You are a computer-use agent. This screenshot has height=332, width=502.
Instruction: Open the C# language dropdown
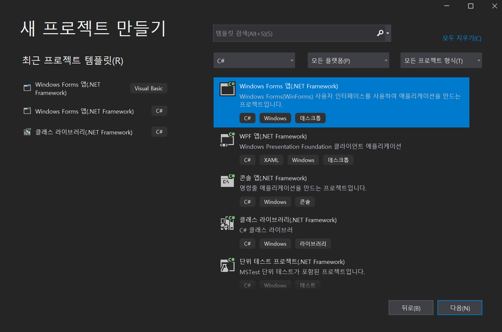coord(254,60)
